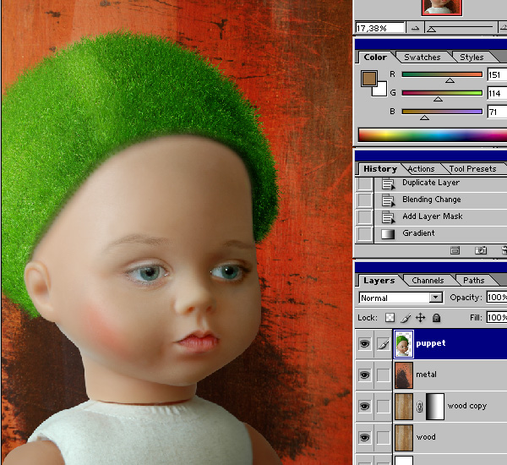Hide the wood copy layer

[364, 407]
